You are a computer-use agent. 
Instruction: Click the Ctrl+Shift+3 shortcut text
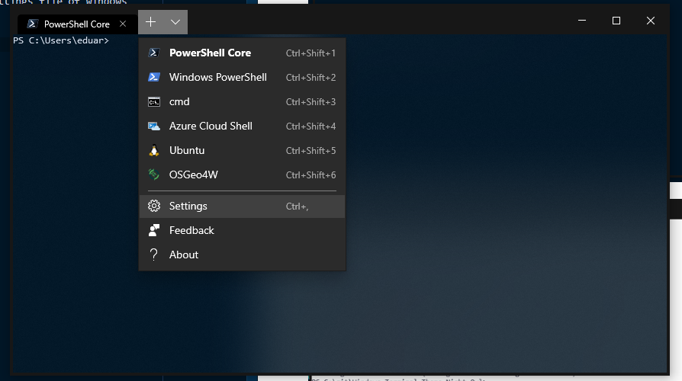tap(310, 102)
